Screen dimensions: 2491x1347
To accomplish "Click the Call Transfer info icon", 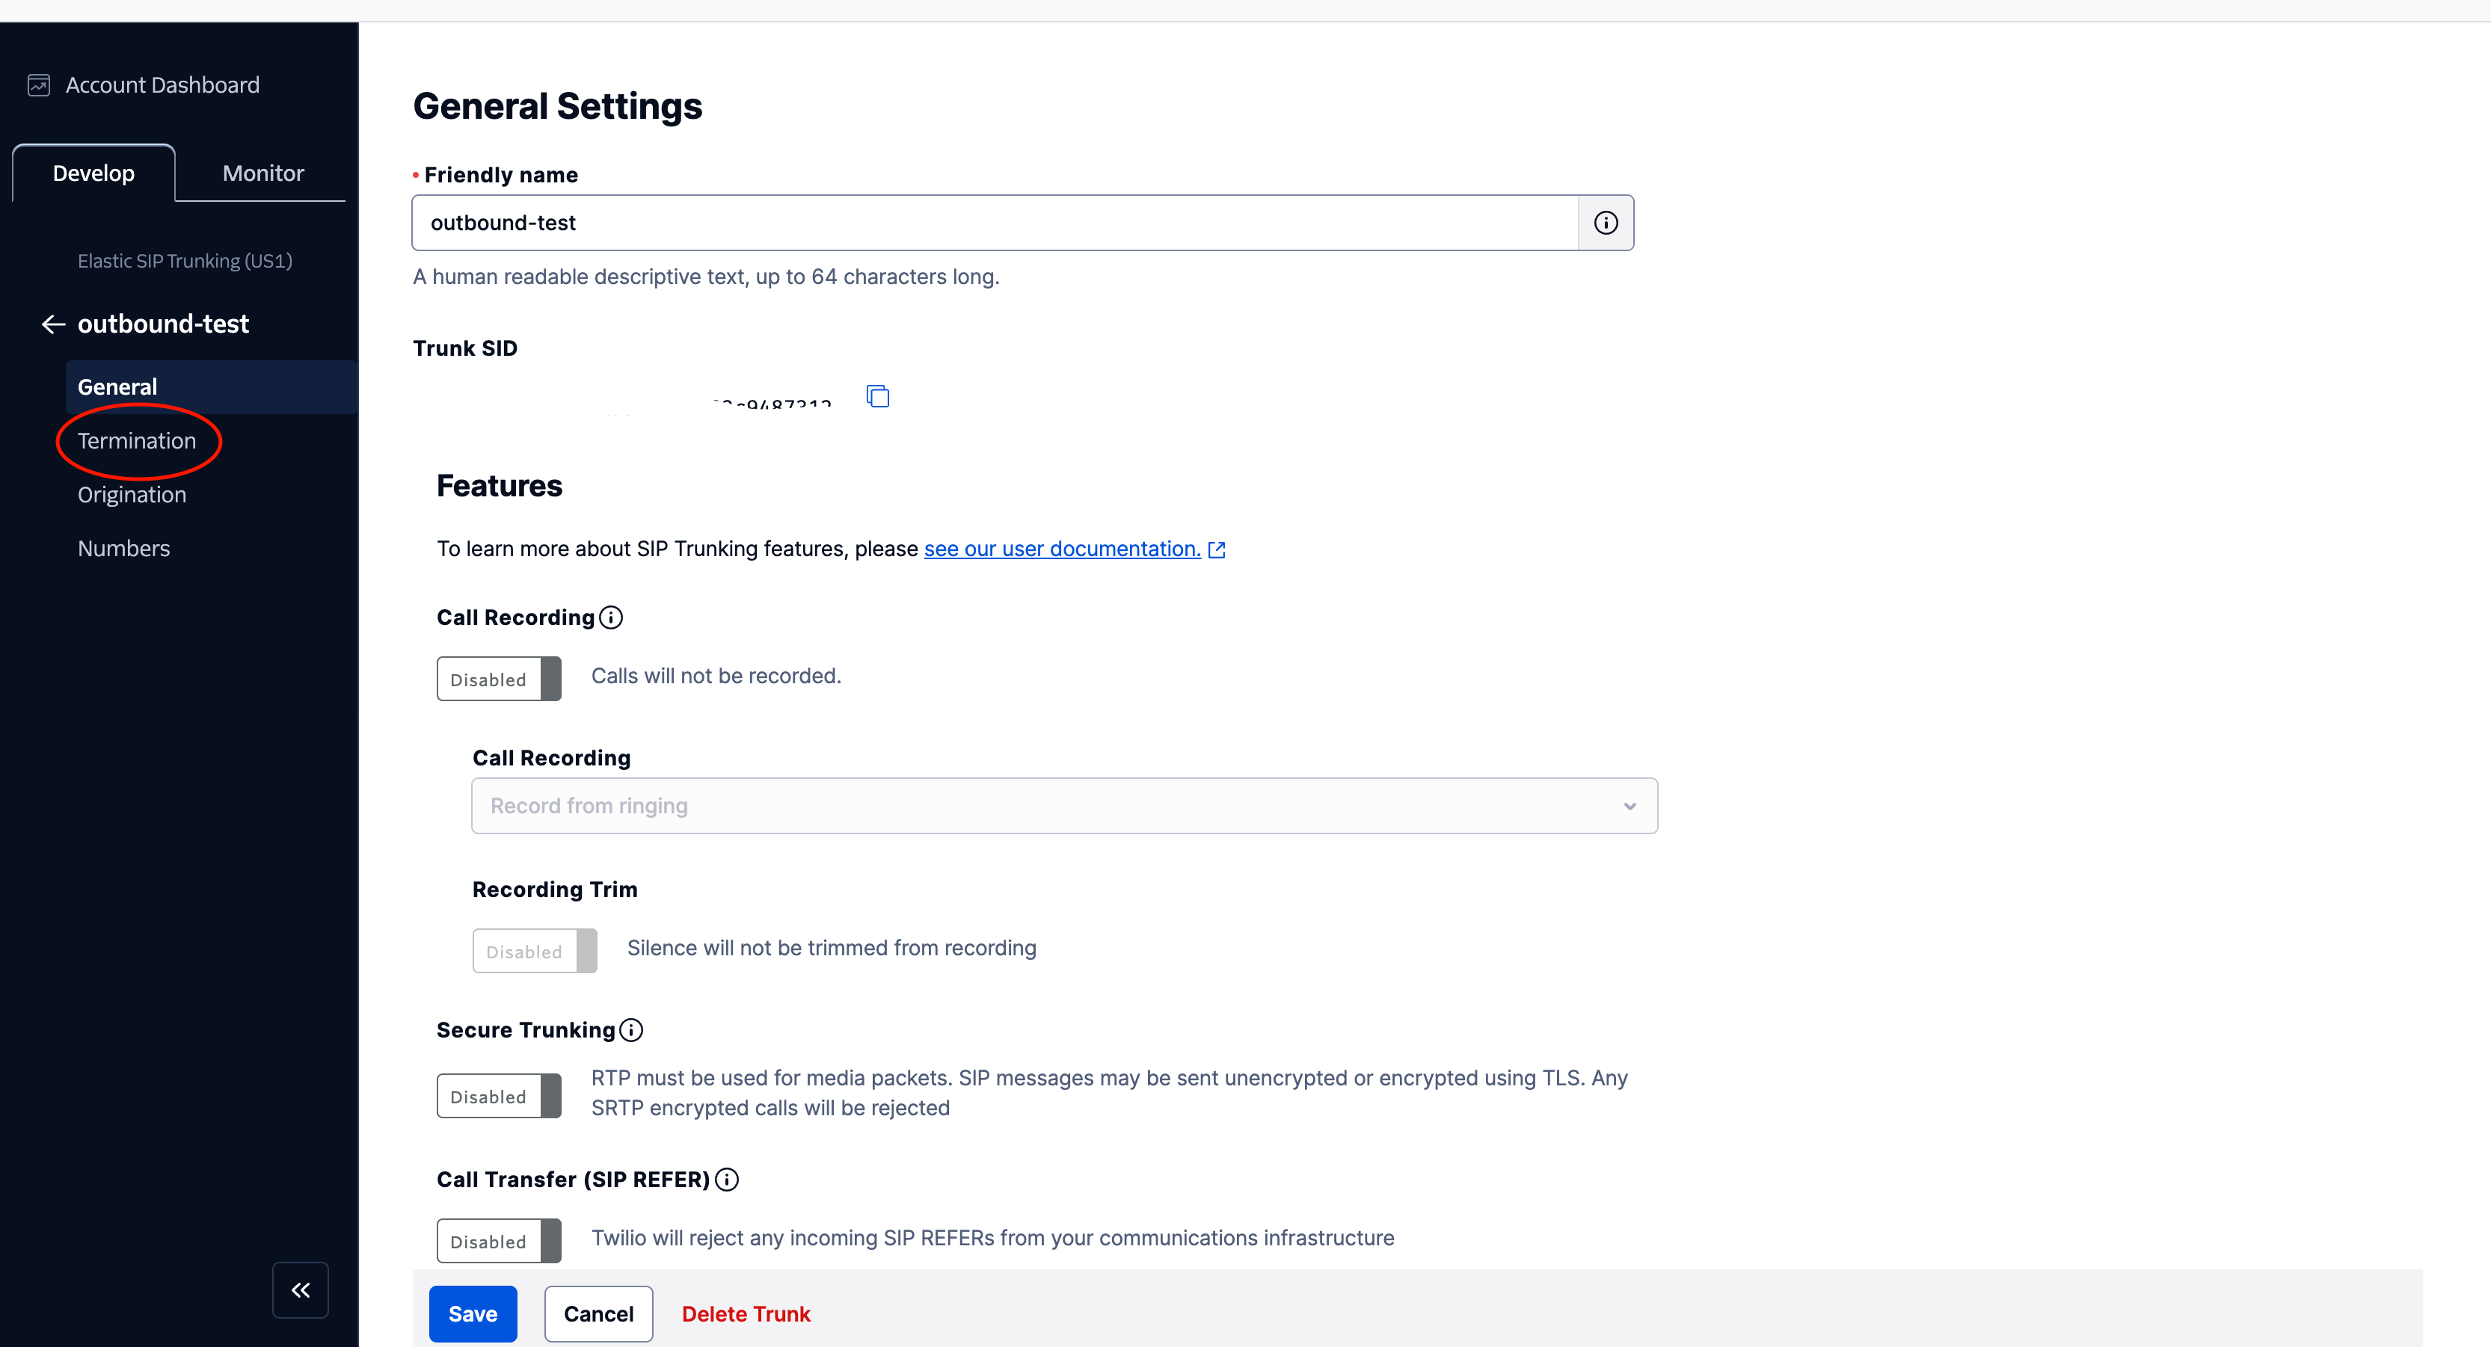I will pyautogui.click(x=727, y=1180).
